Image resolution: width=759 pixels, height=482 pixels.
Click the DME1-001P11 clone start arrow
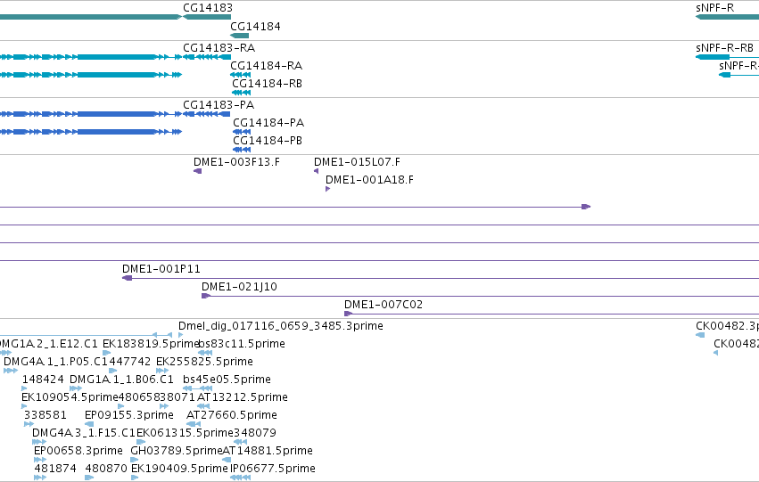tap(128, 278)
